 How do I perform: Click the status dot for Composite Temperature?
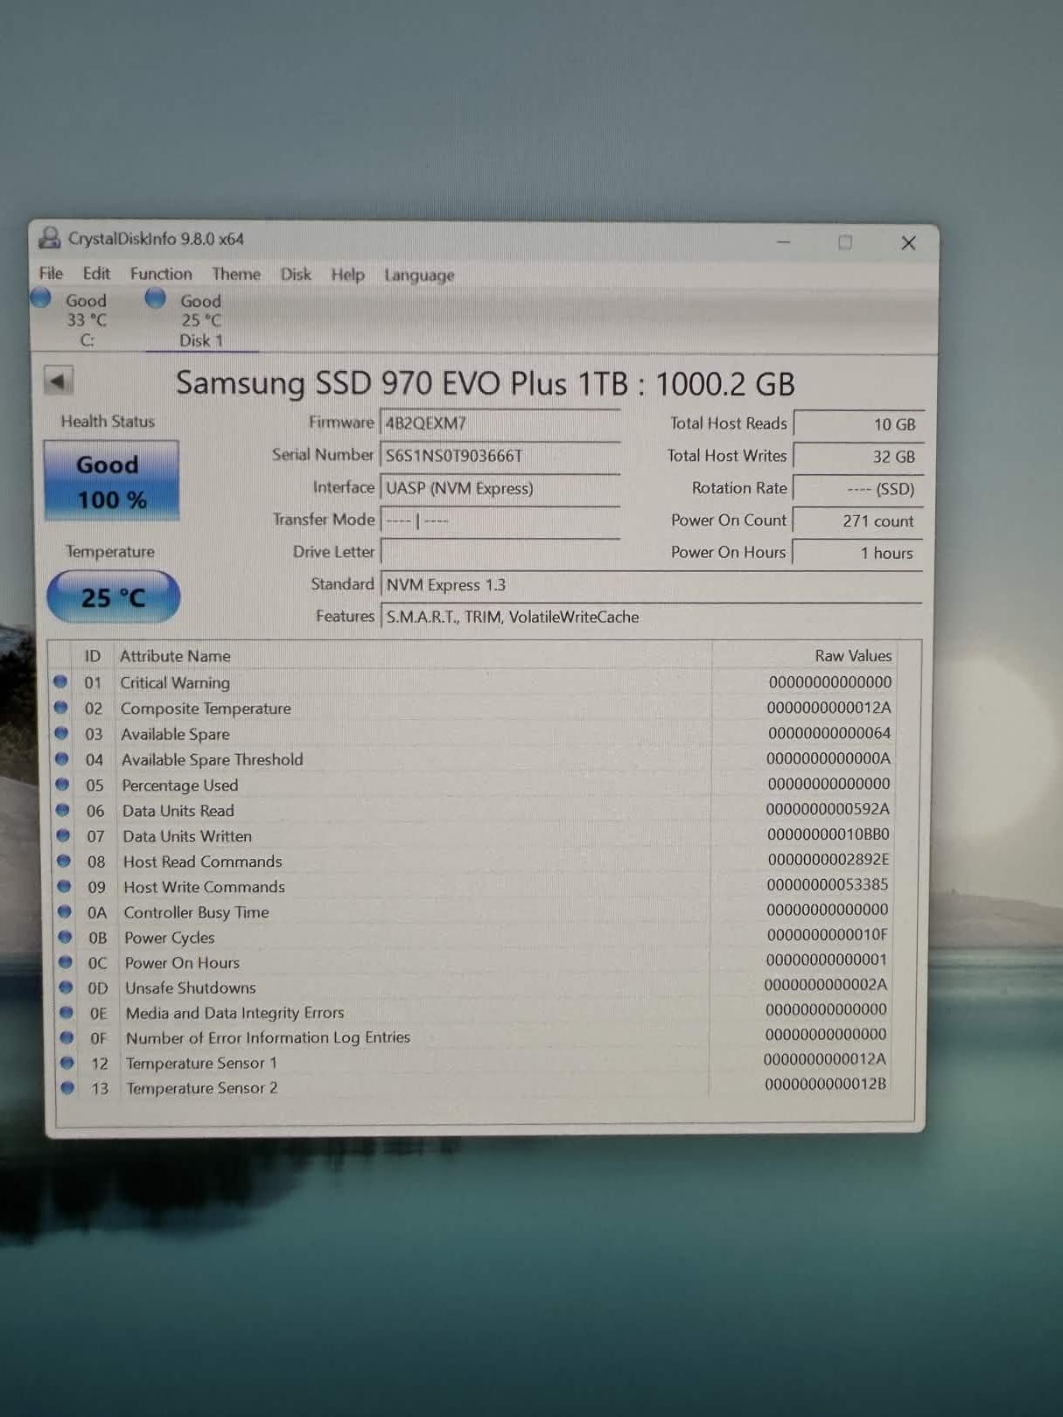point(61,707)
